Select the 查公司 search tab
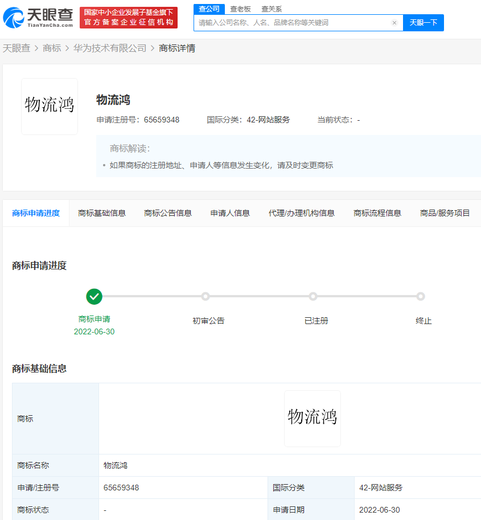 point(209,9)
